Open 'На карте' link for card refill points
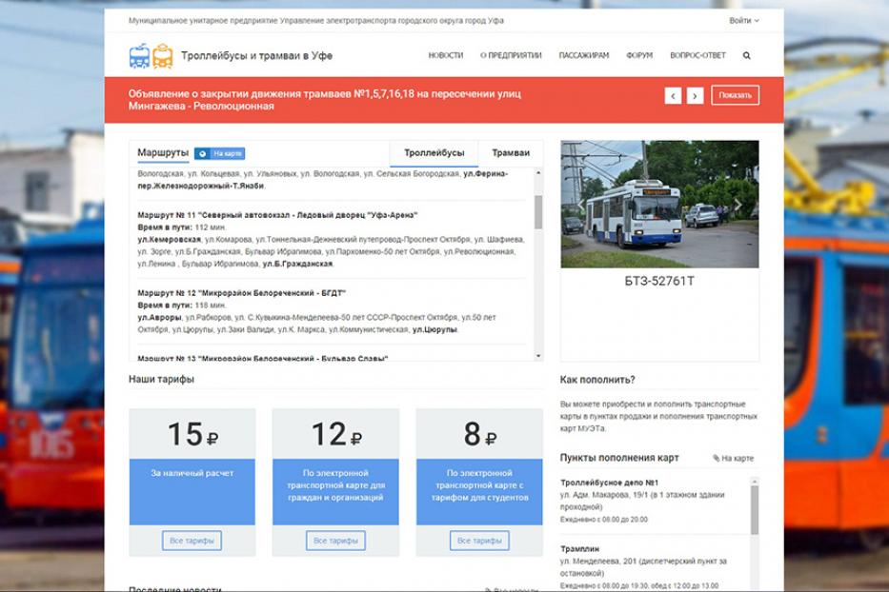 point(733,459)
